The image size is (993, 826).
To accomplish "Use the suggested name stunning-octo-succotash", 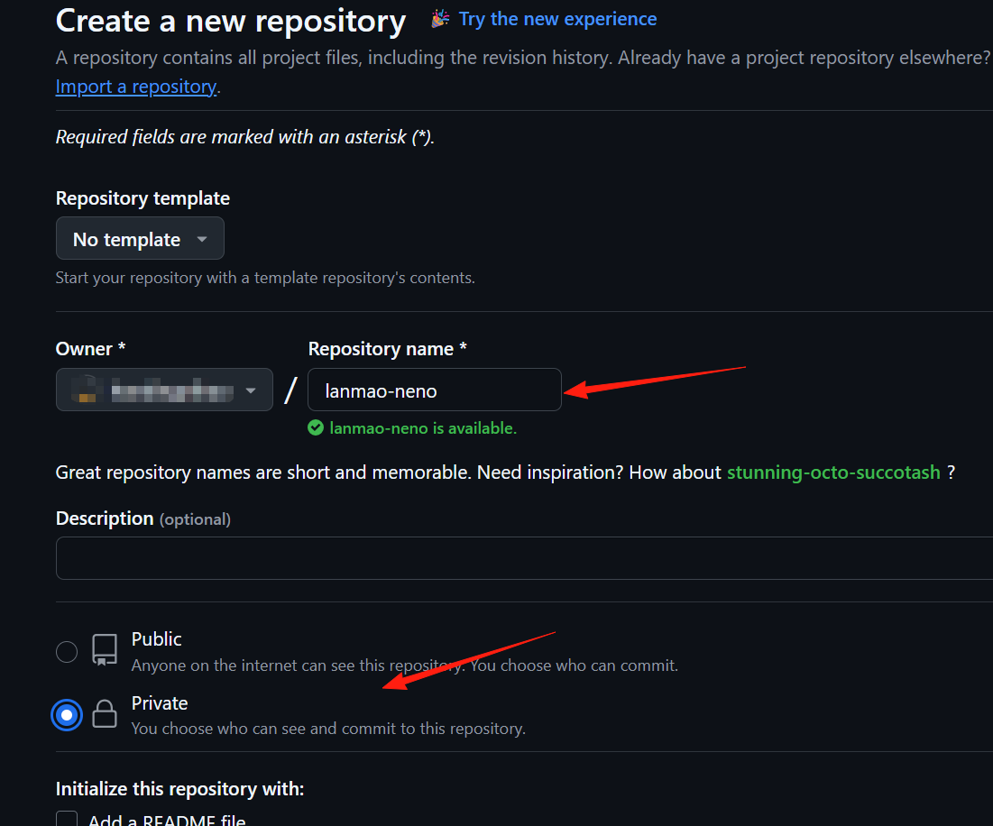I will tap(833, 473).
